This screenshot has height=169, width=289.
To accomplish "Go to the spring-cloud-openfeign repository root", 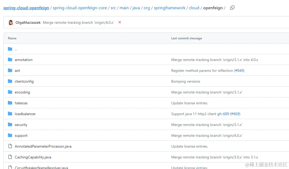I will point(26,8).
